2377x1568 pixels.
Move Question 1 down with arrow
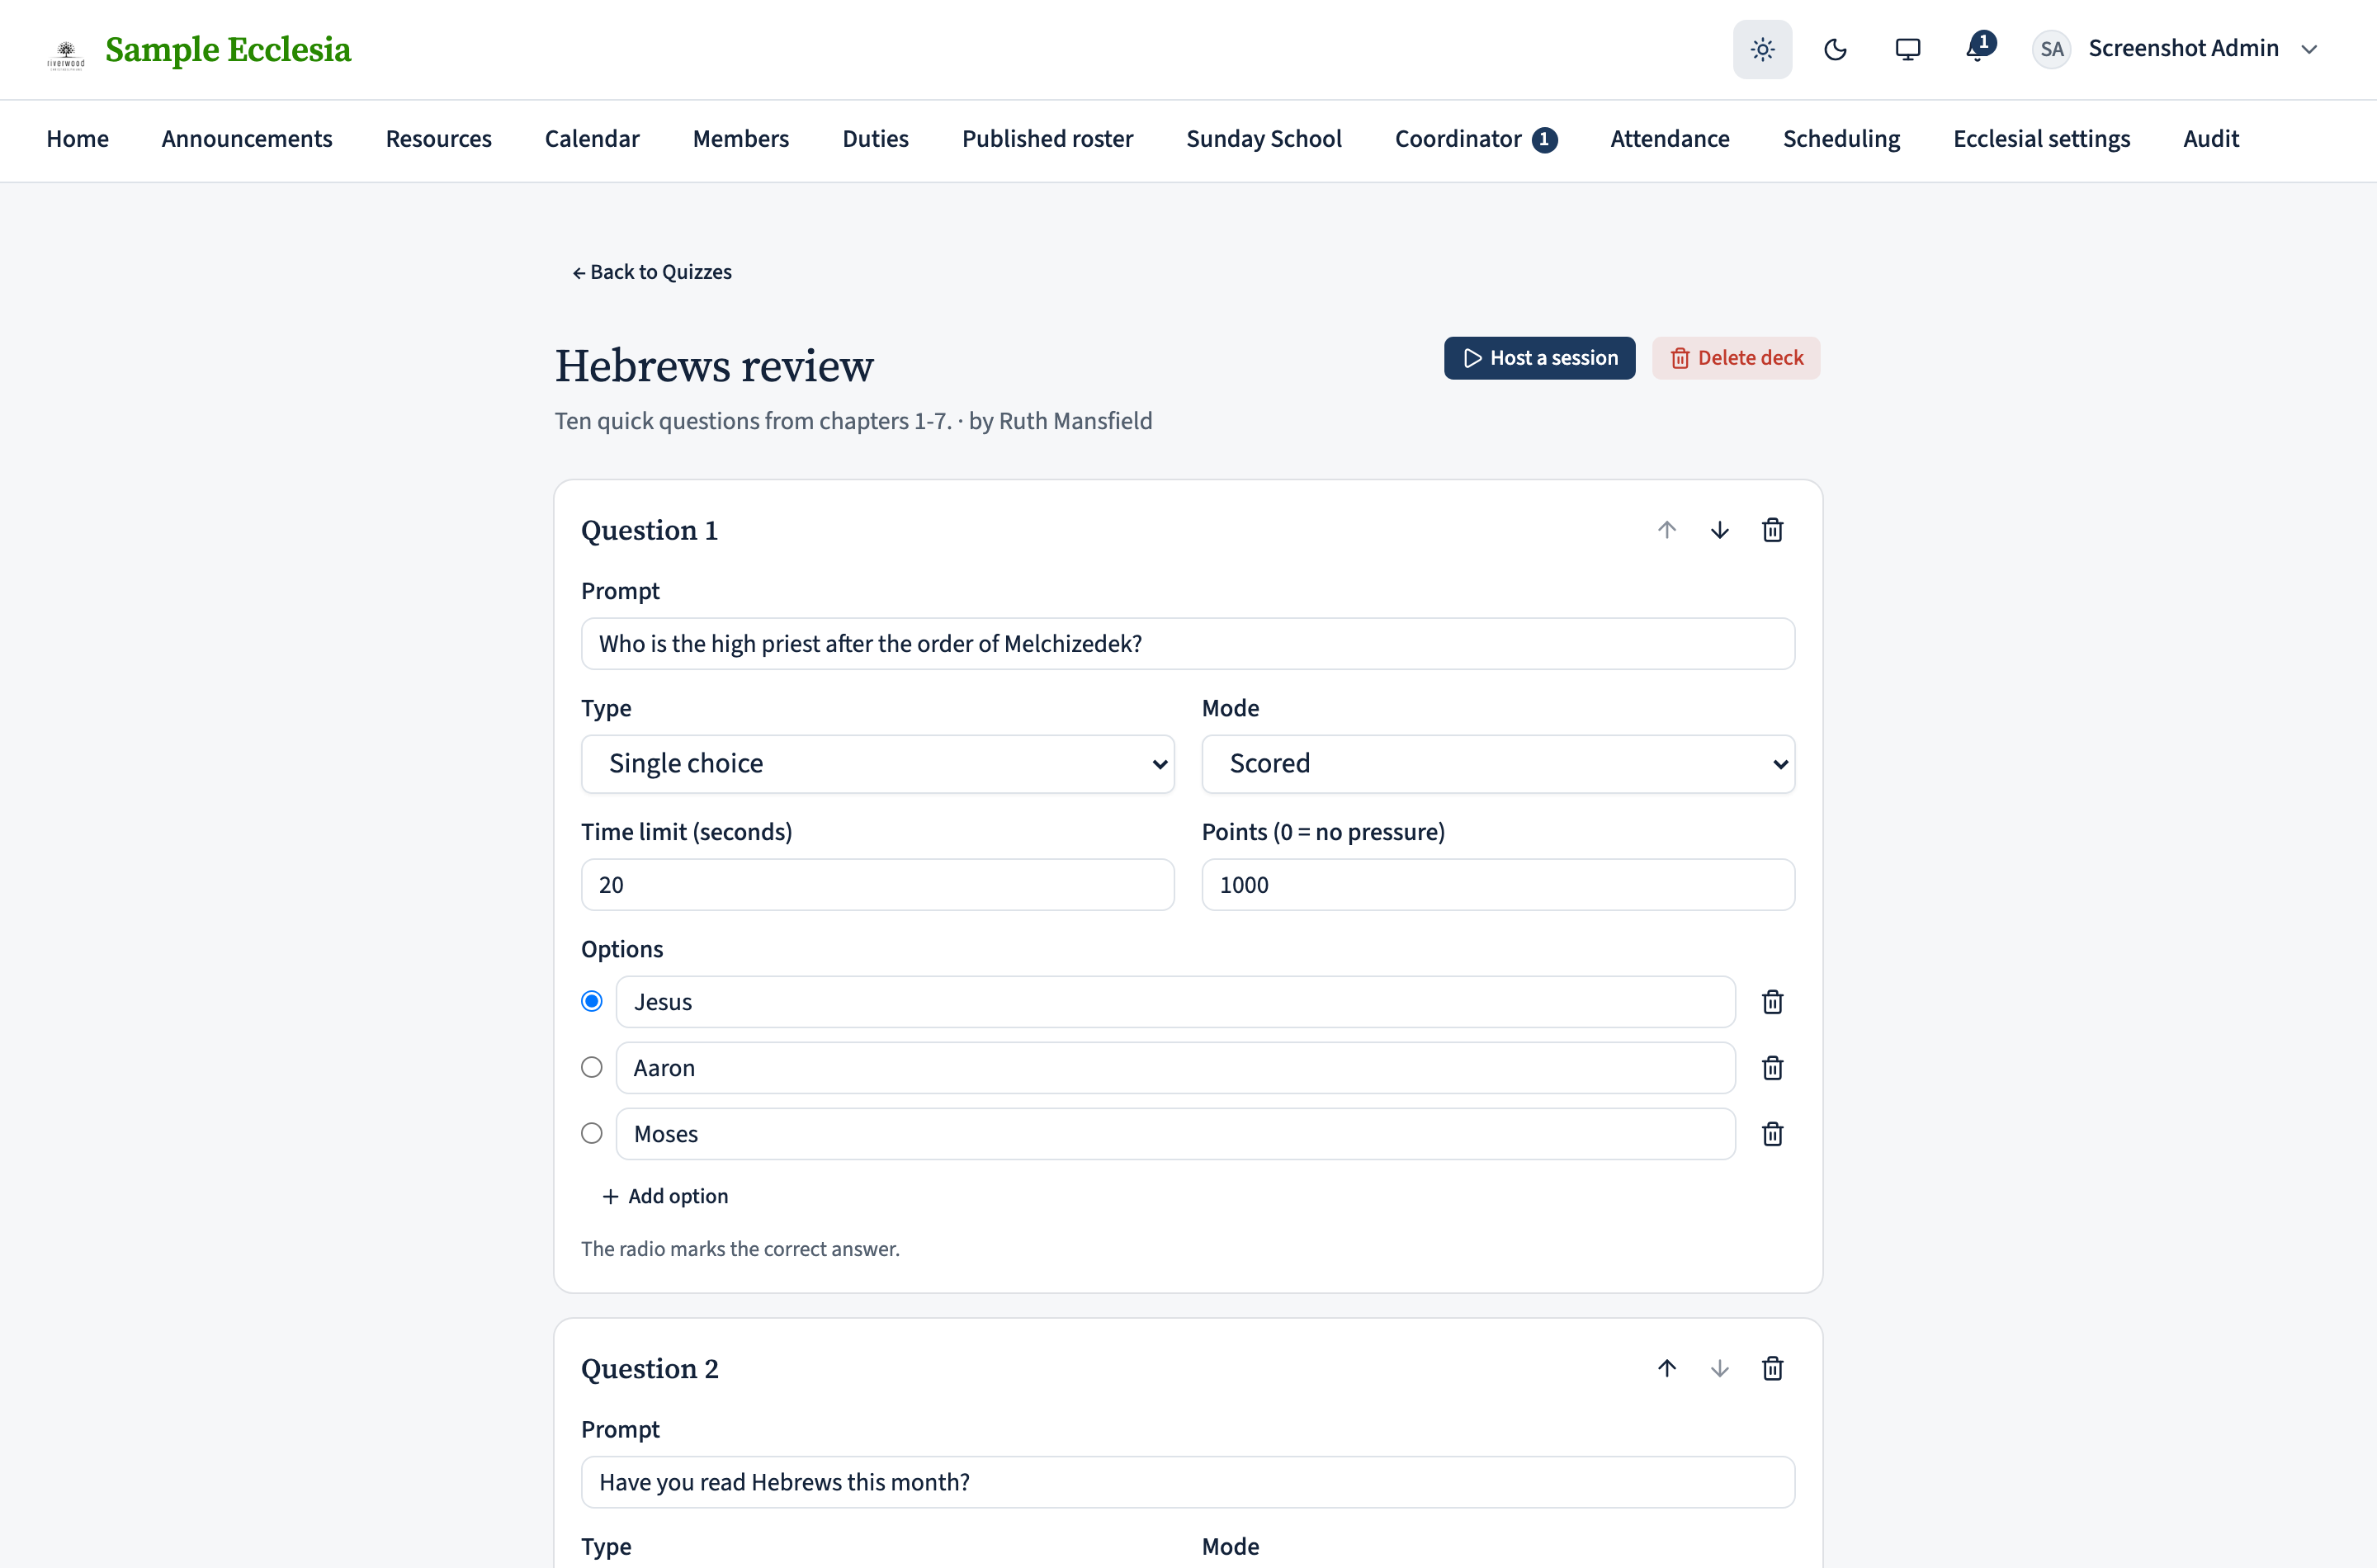pos(1719,530)
